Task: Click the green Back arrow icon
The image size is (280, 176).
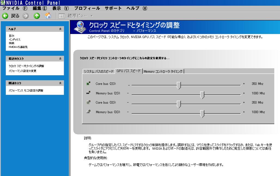Action: (5, 16)
